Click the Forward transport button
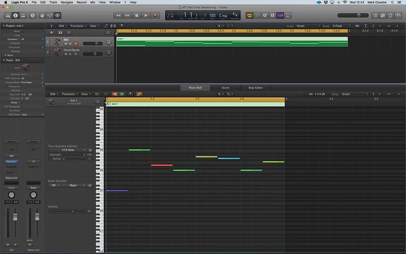This screenshot has height=254, width=406. tap(127, 15)
